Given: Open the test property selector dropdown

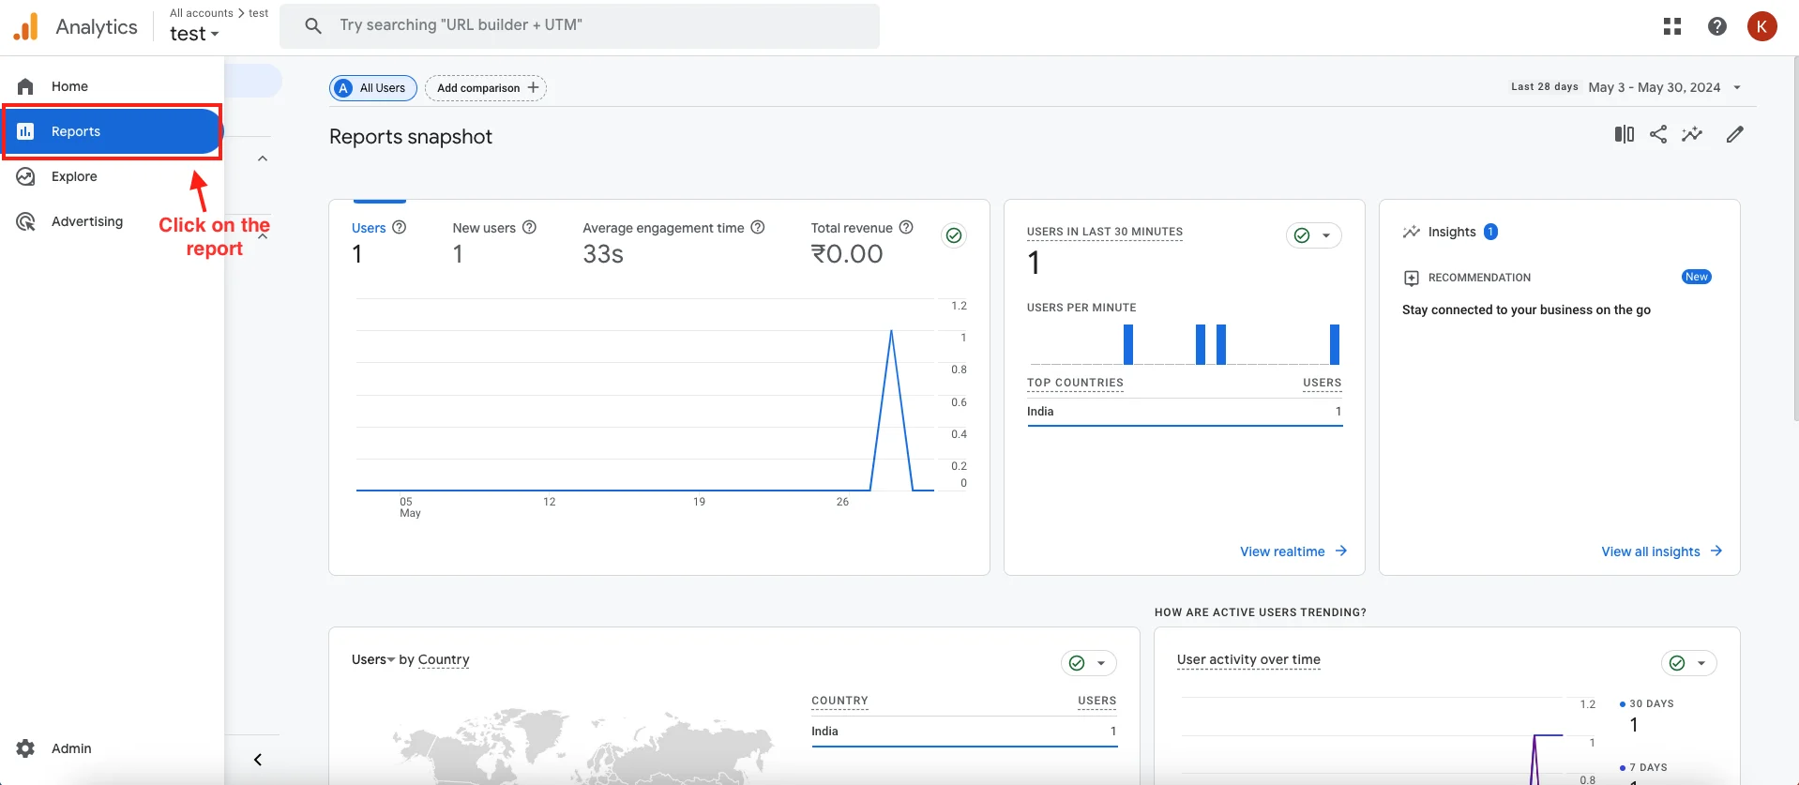Looking at the screenshot, I should pos(194,34).
